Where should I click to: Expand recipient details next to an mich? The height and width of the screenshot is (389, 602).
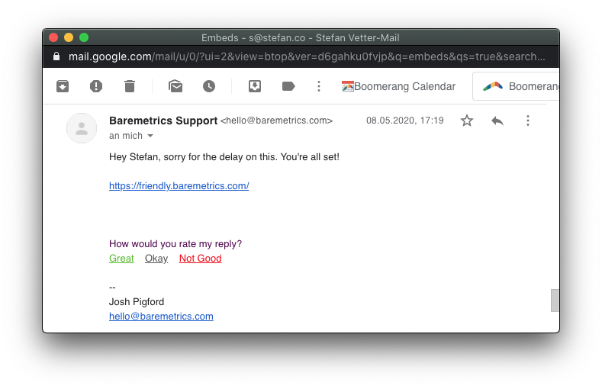(150, 136)
